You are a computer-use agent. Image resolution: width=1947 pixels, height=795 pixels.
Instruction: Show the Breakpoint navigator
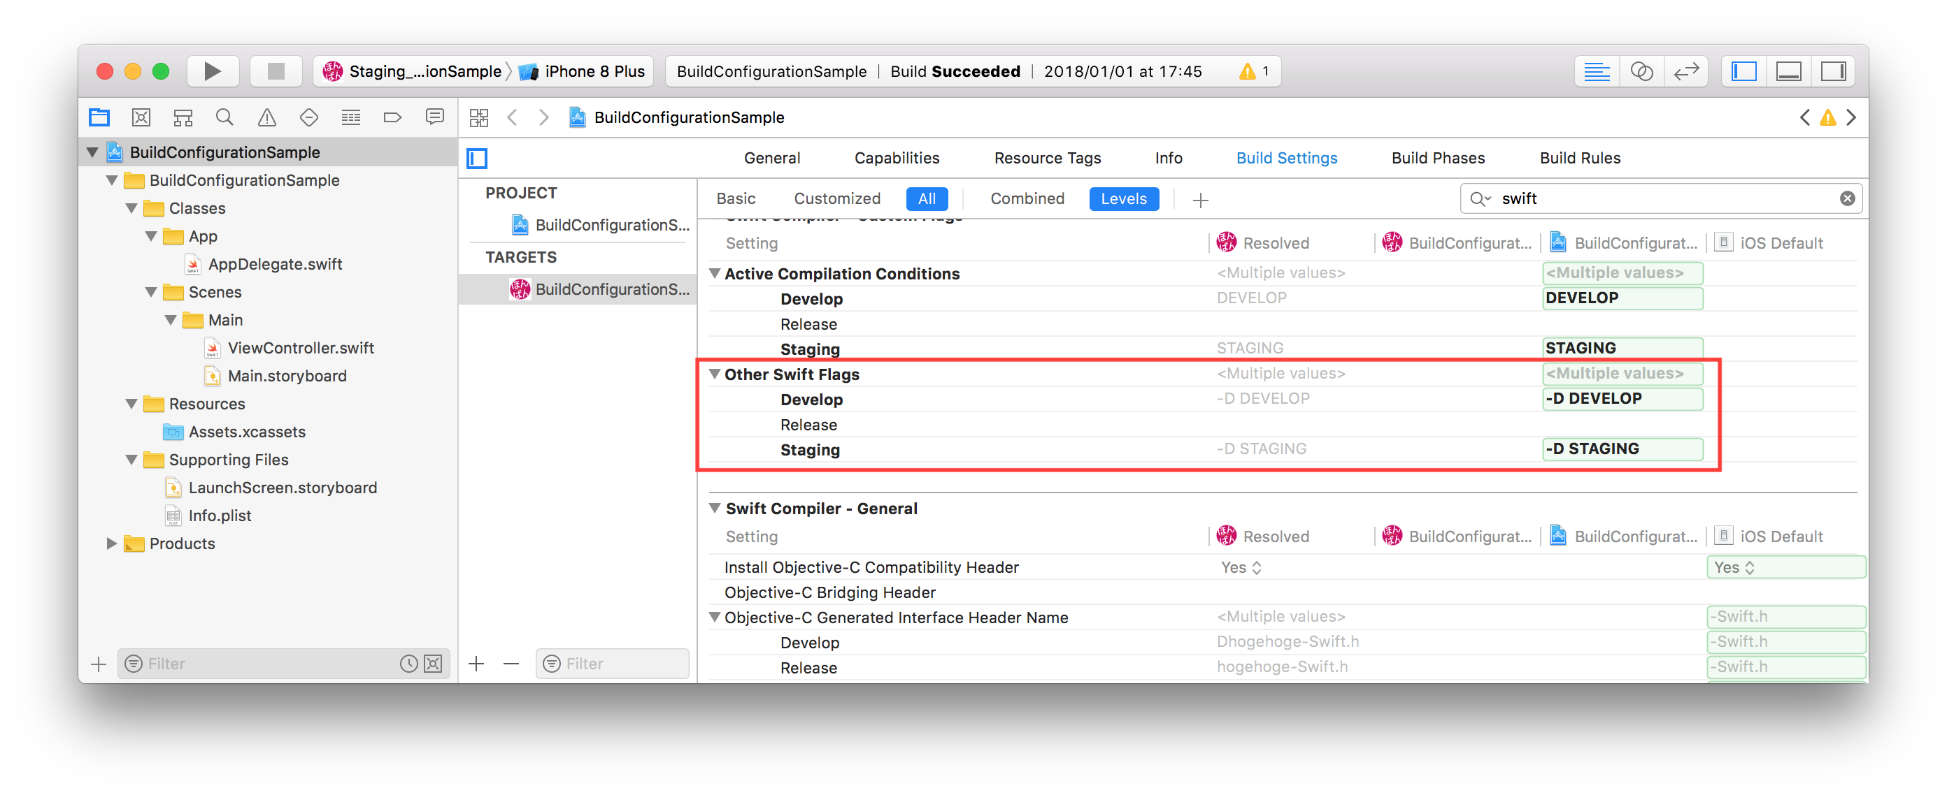(392, 117)
